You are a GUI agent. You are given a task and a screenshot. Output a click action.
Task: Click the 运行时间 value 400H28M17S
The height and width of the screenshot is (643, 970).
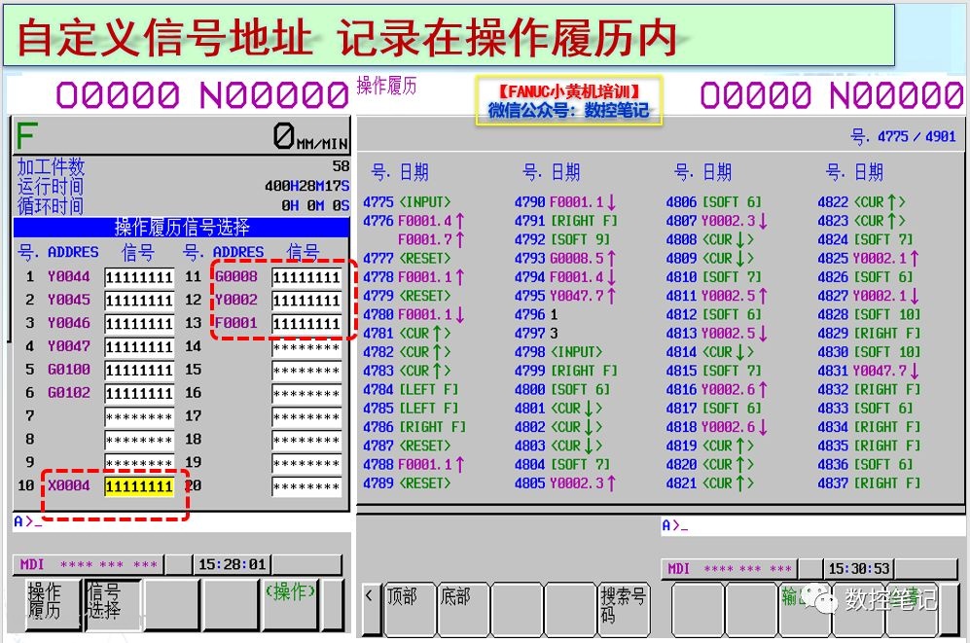click(x=306, y=186)
